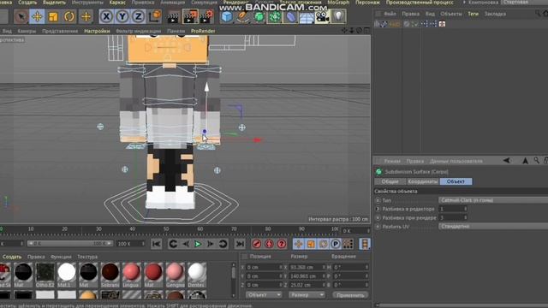Screen dimensions: 548x308
Task: Open Теги menu in object manager
Action: (474, 14)
